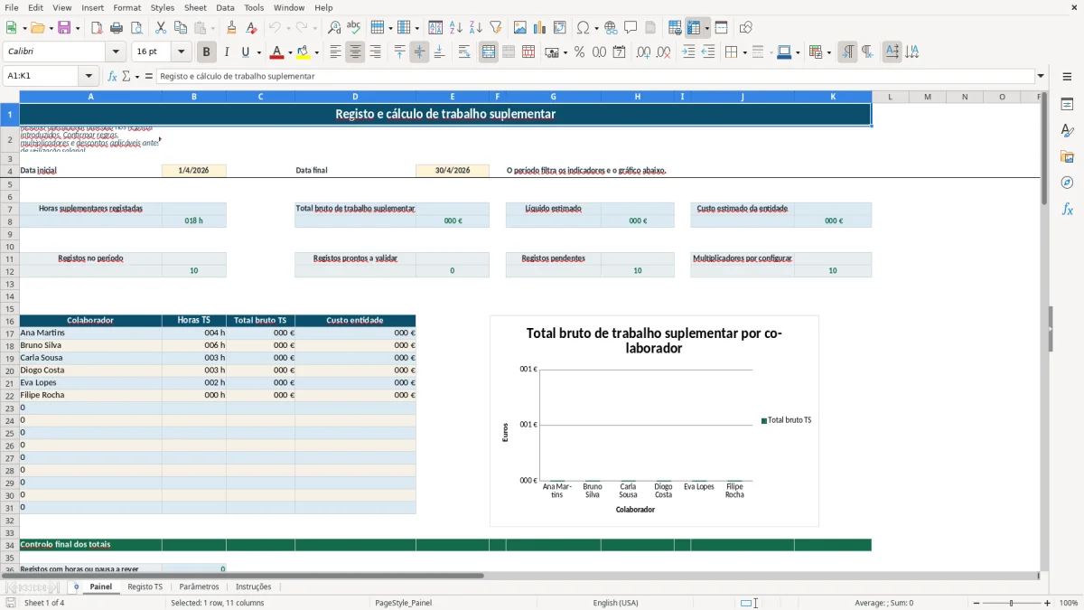Viewport: 1084px width, 610px height.
Task: Increase Indent icon
Action: 688,52
